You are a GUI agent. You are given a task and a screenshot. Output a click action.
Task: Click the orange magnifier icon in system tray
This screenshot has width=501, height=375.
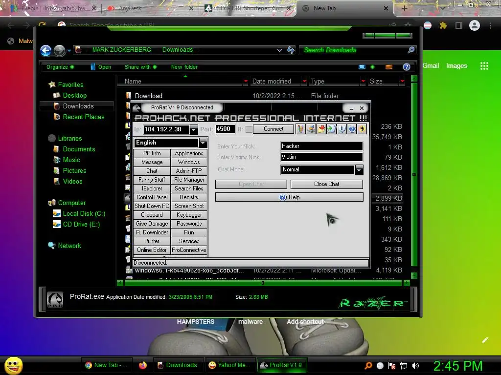click(x=368, y=366)
